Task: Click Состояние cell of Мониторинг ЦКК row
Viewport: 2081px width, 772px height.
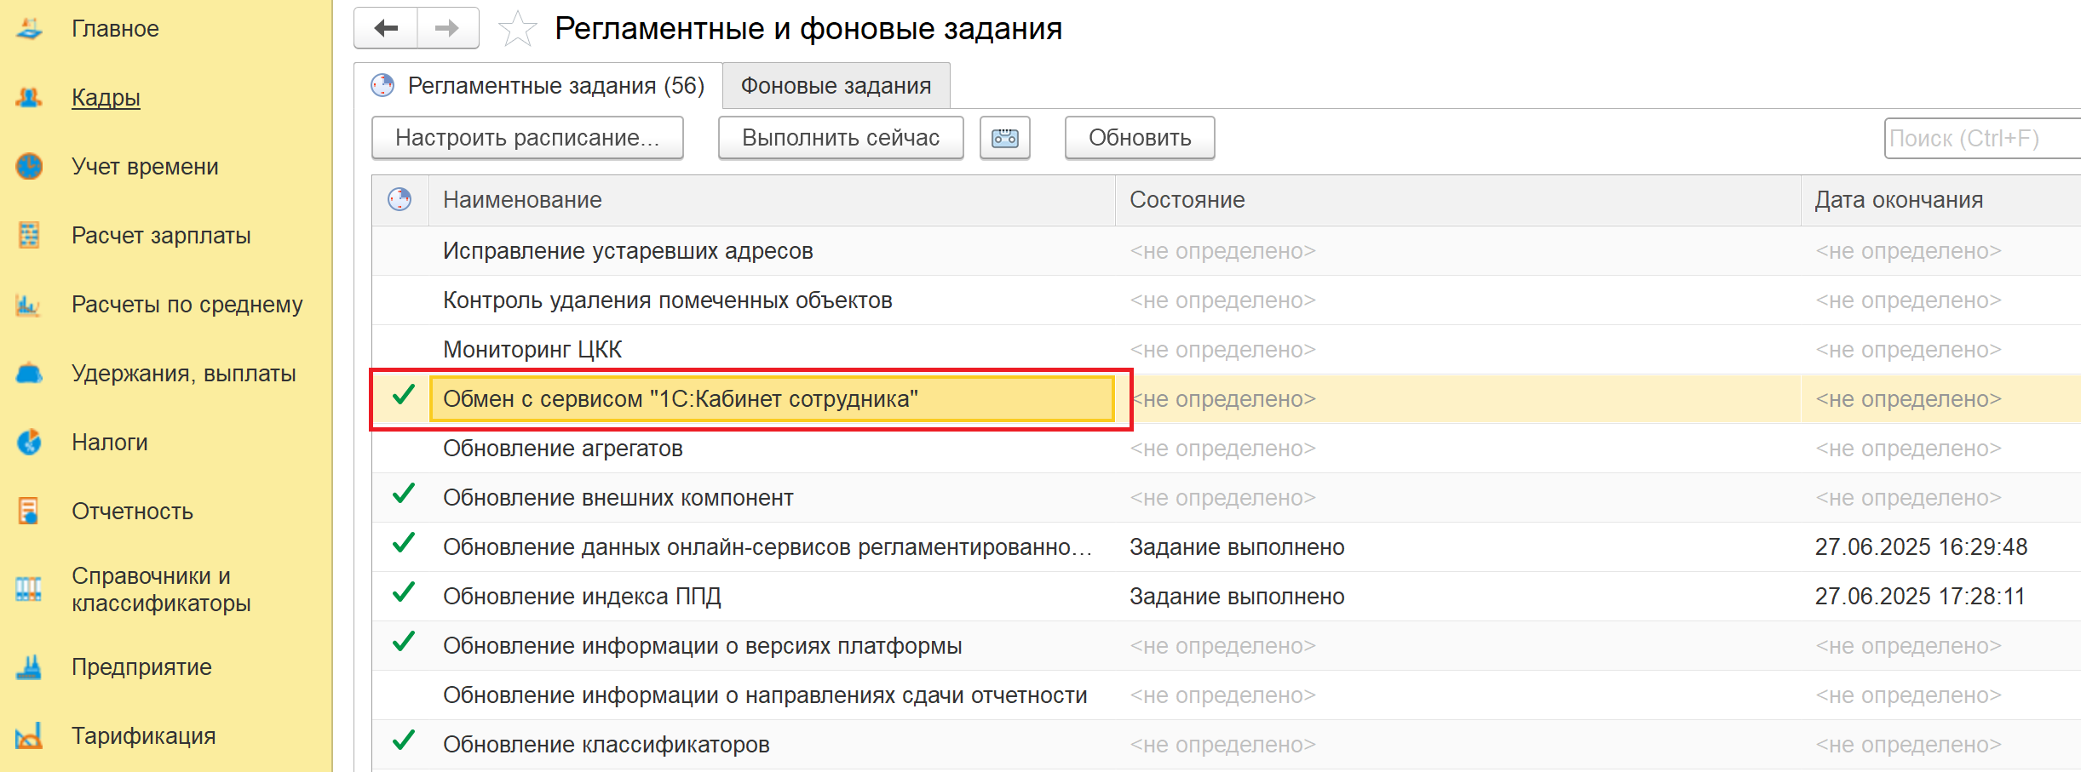Action: (1458, 350)
